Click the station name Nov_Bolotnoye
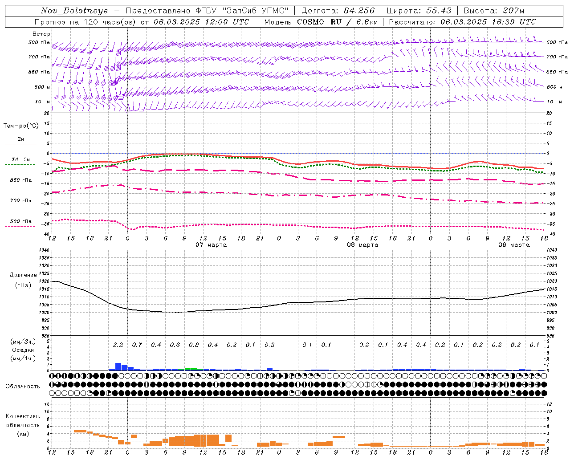Viewport: 570px width, 456px height. click(x=74, y=11)
